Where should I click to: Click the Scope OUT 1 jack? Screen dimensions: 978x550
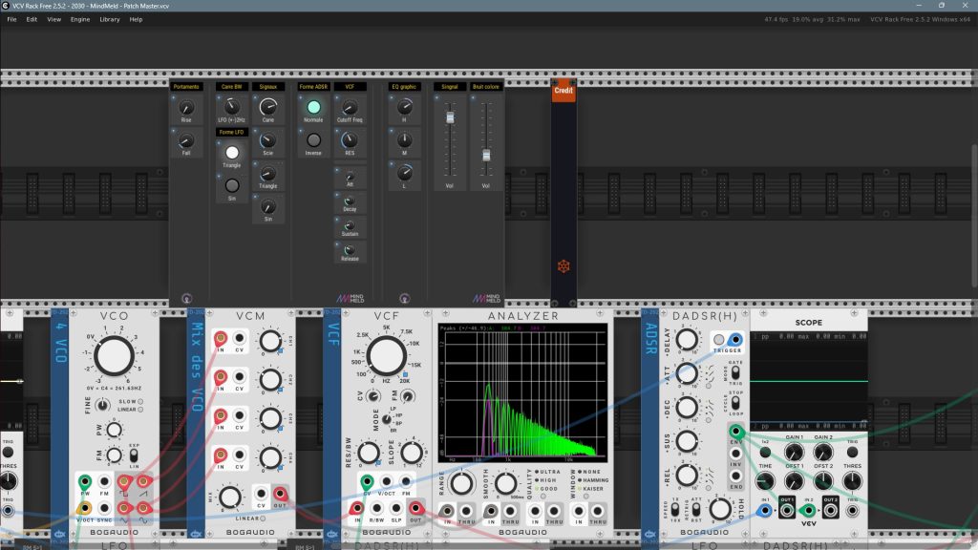click(x=787, y=510)
